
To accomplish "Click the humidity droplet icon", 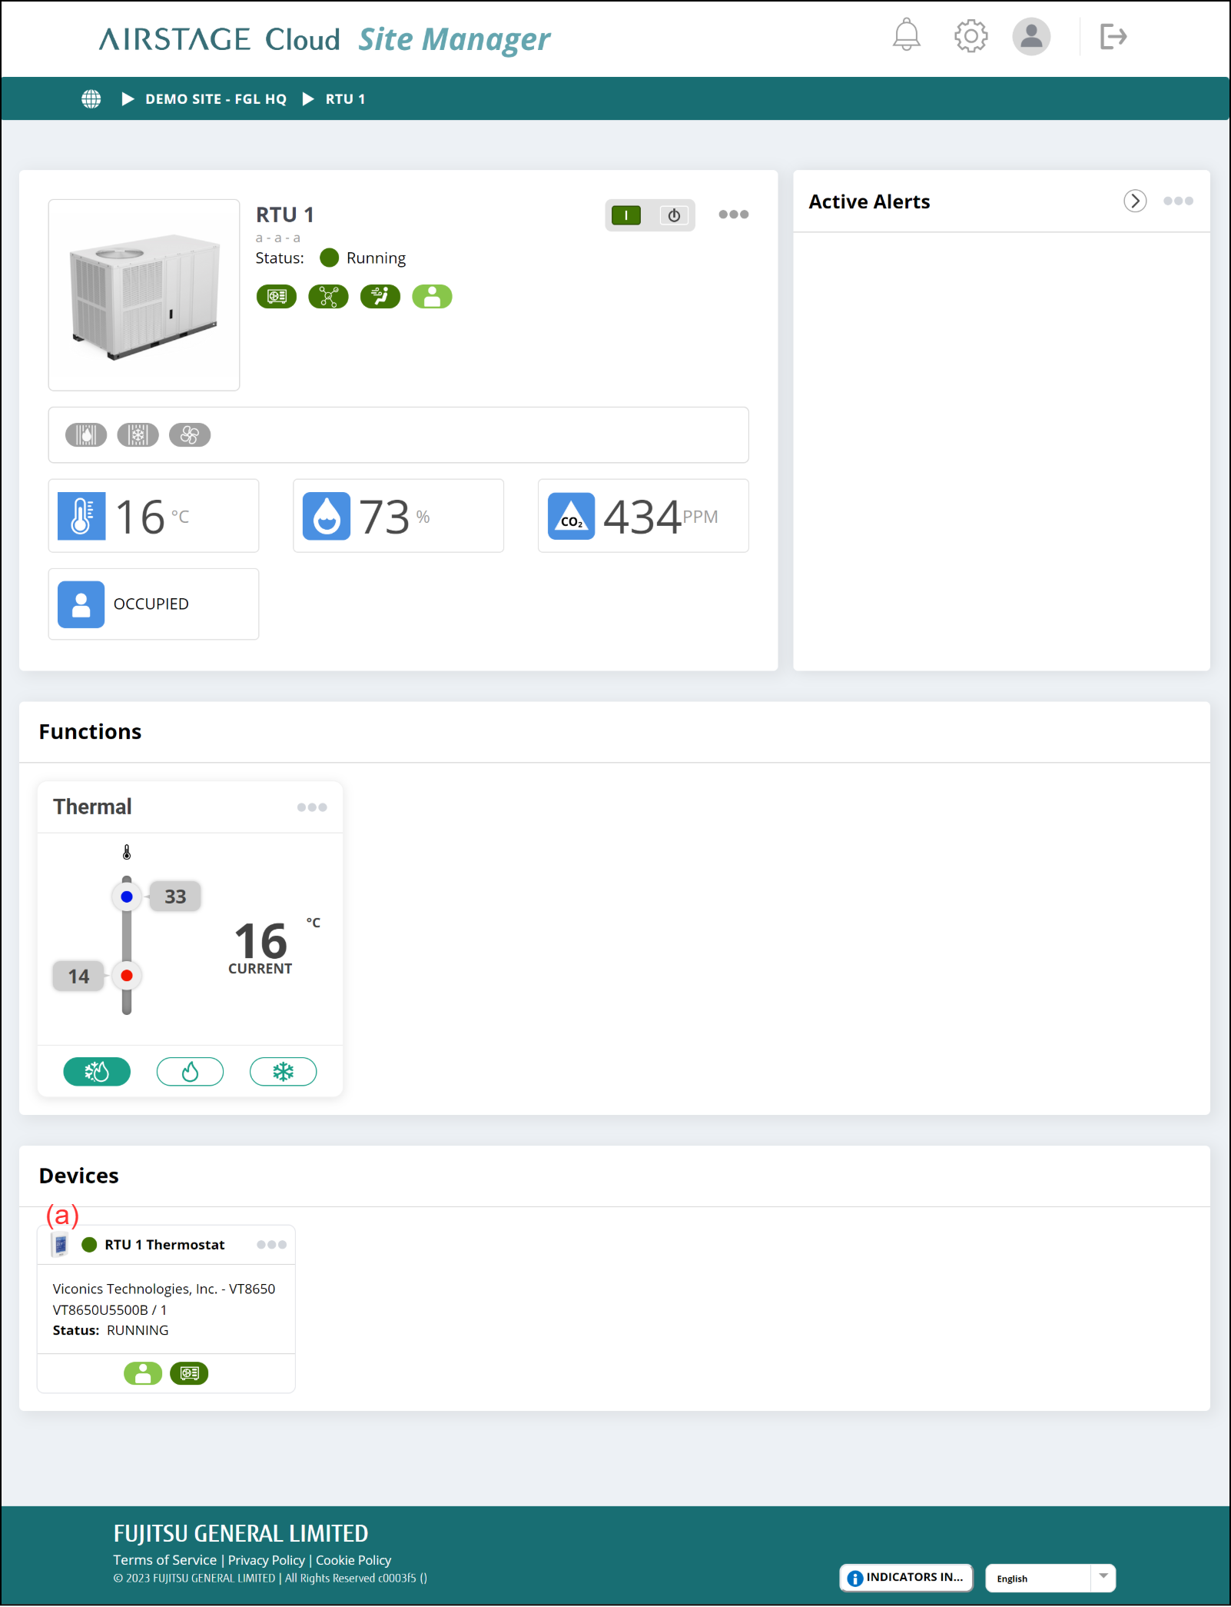I will click(x=327, y=516).
